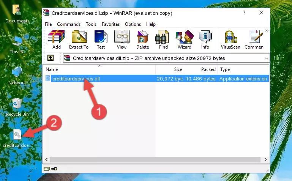Select the creditcardse... file on desktop

[17, 139]
